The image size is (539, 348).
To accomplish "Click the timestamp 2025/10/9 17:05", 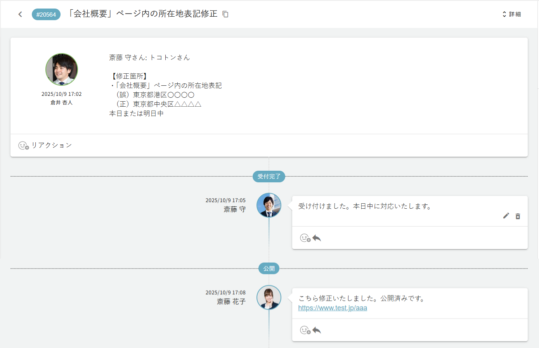I will click(x=226, y=200).
